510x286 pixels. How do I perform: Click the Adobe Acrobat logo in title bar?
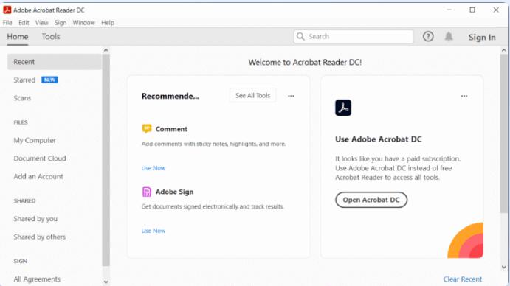[7, 10]
